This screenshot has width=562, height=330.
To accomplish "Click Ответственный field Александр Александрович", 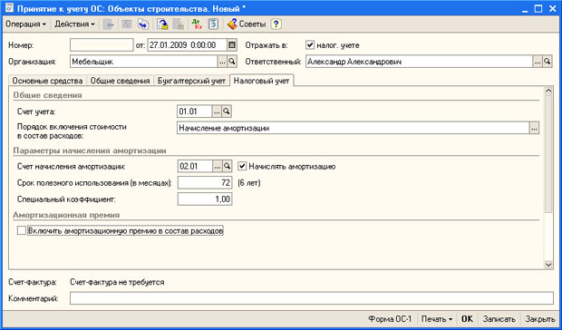I will pos(419,62).
